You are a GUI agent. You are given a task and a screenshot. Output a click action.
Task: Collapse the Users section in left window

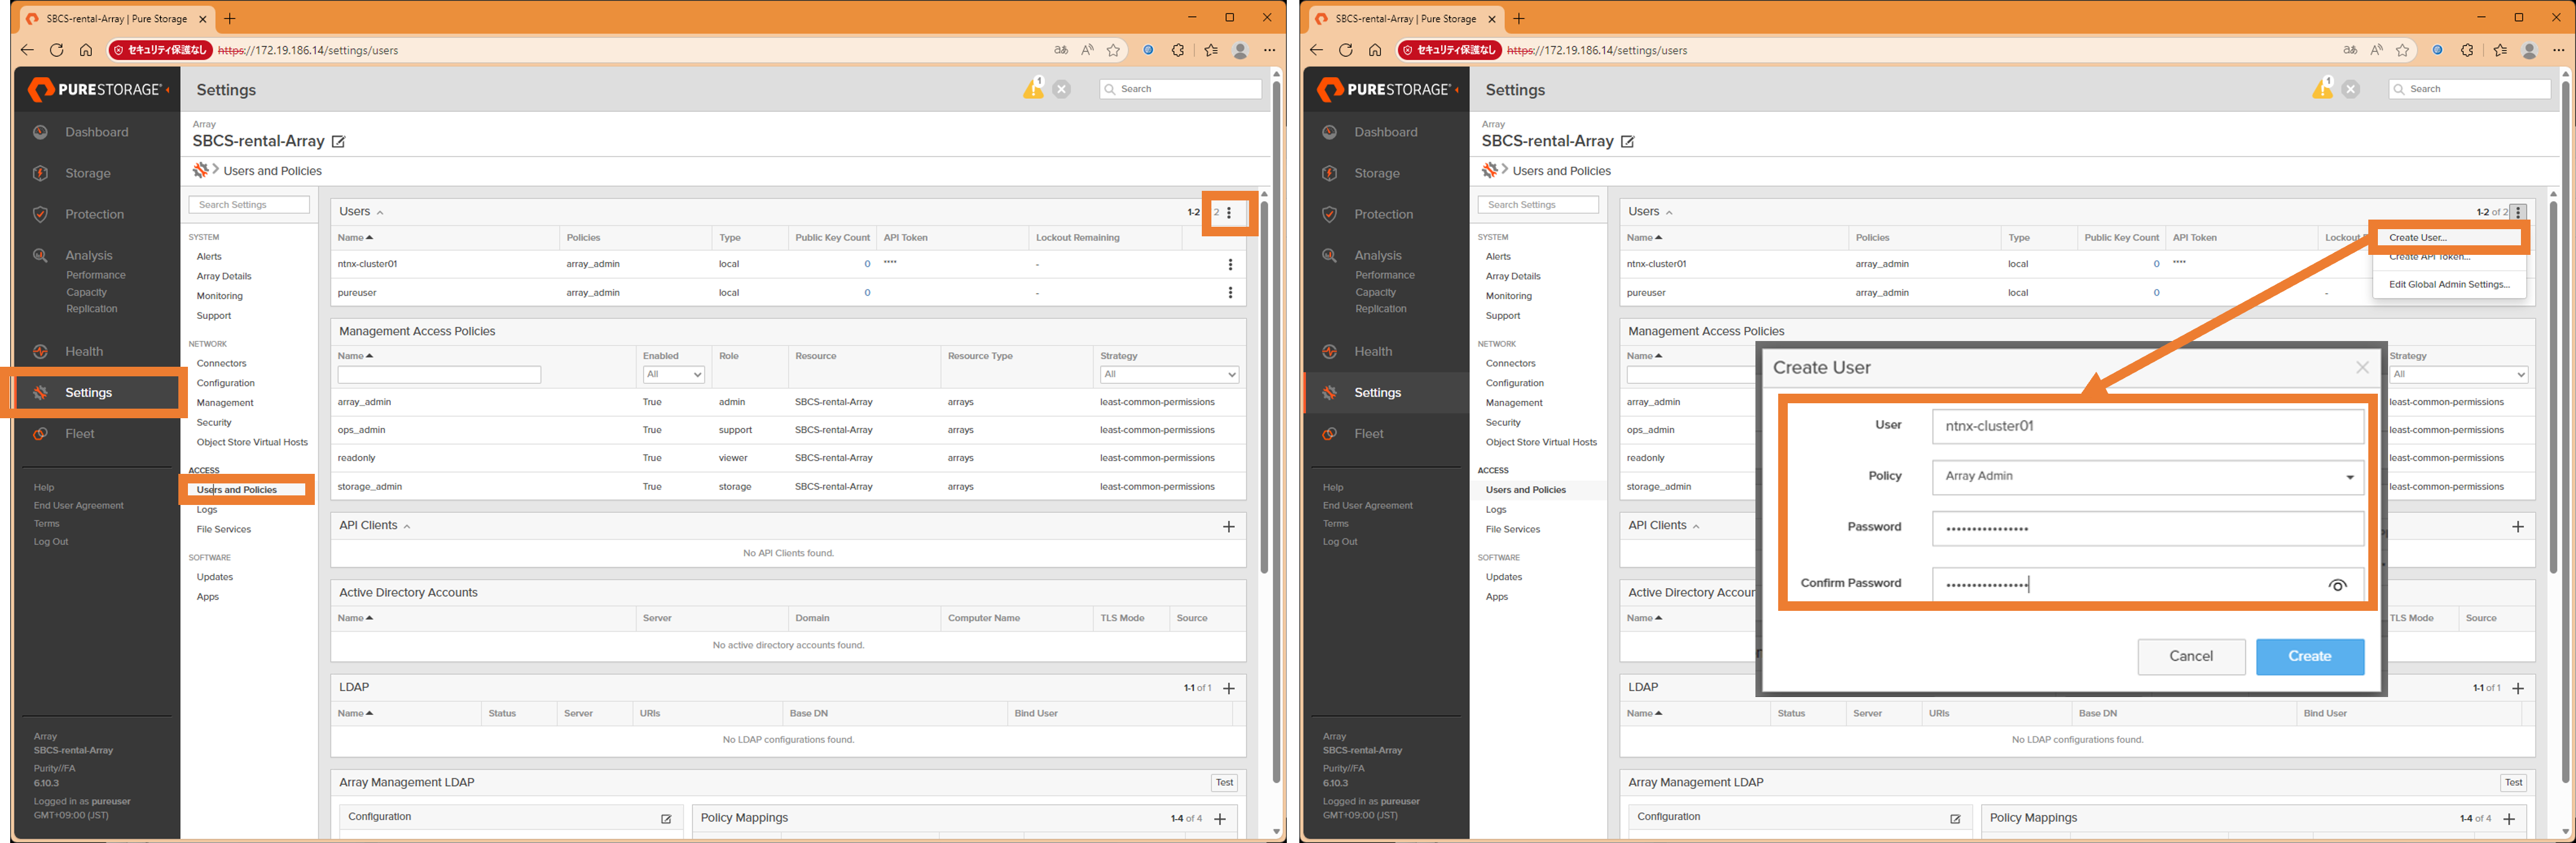click(x=380, y=213)
